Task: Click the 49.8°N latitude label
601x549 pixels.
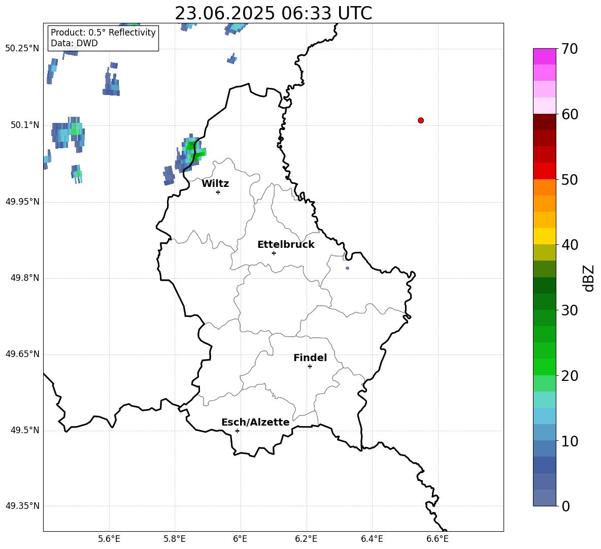Action: (x=25, y=278)
